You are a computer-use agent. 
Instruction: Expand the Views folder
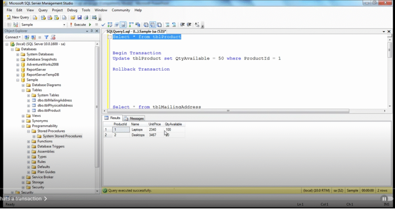point(23,116)
